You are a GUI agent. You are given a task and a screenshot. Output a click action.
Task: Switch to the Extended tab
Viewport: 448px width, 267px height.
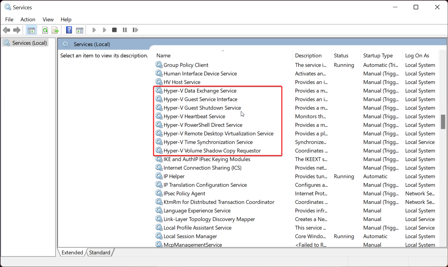[x=72, y=253]
